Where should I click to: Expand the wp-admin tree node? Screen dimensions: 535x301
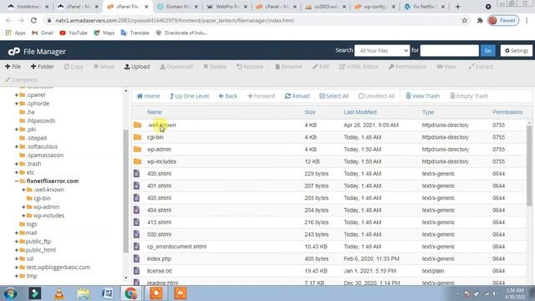[x=23, y=207]
